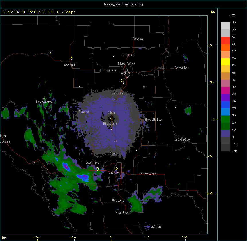Click the dBZ legend heading
Screen dimensions: 247x241
pos(232,15)
